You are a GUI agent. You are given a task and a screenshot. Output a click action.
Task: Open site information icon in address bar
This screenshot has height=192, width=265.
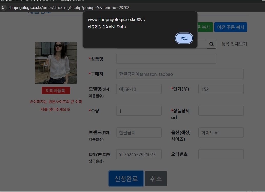(4, 8)
